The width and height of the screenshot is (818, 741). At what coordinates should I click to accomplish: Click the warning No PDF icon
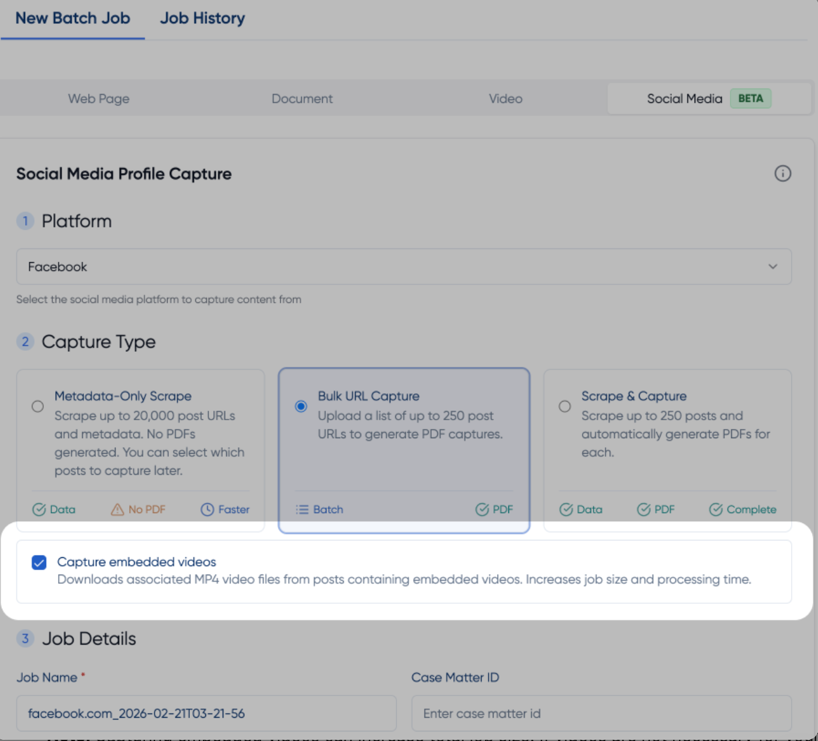point(117,509)
